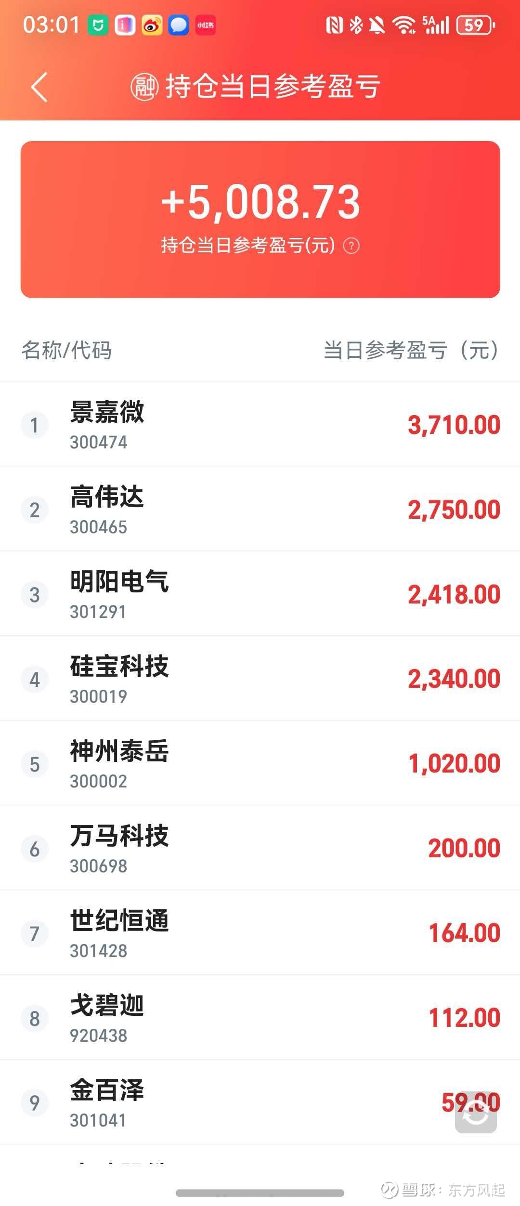Tap the battery indicator in status bar
This screenshot has width=520, height=1206.
pos(476,26)
